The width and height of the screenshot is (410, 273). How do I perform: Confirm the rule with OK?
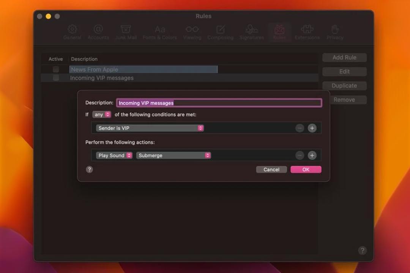[306, 169]
